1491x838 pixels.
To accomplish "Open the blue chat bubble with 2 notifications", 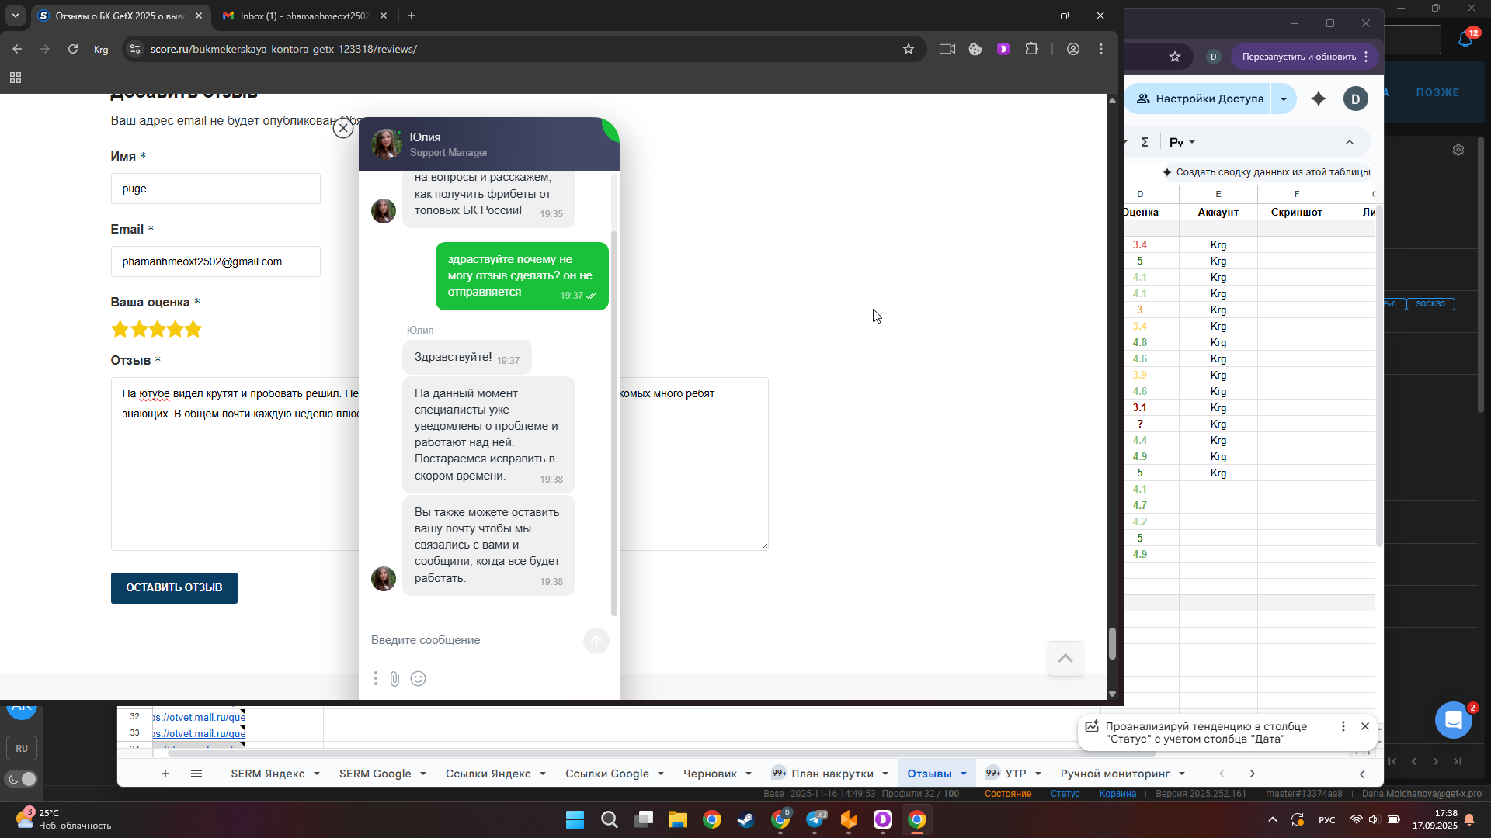I will [x=1454, y=720].
